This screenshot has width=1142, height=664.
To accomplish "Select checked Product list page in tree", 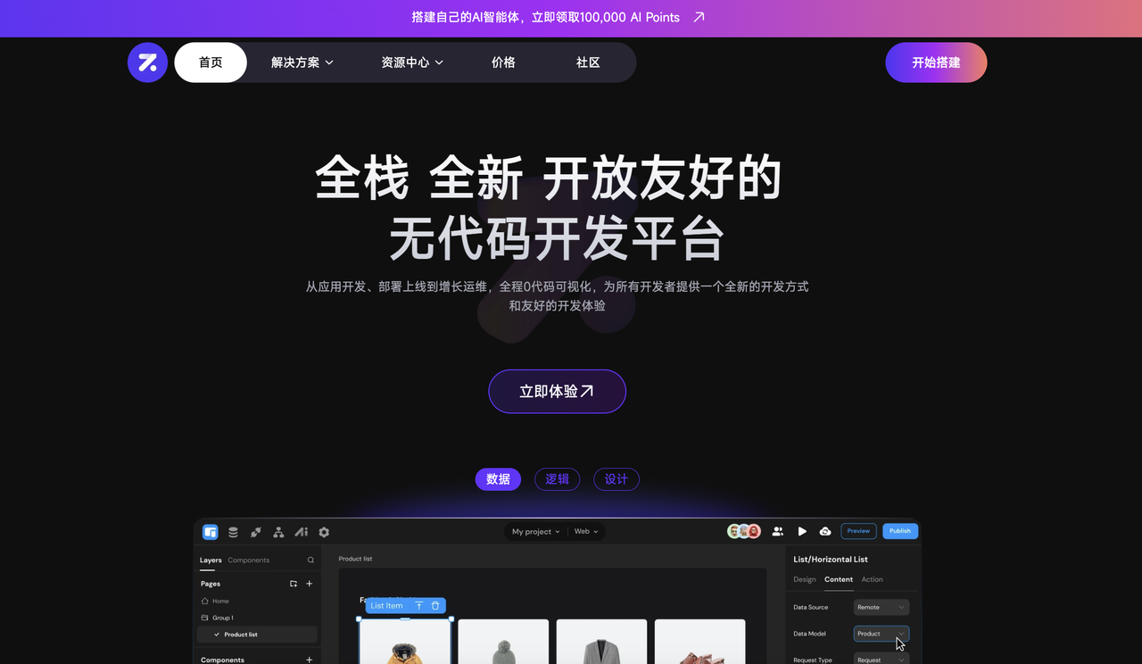I will (x=257, y=635).
